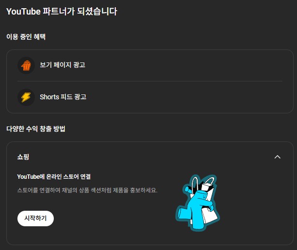Click the 쇼핑 section title
This screenshot has height=250, width=297.
23,157
